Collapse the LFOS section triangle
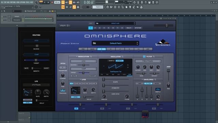 (80, 80)
